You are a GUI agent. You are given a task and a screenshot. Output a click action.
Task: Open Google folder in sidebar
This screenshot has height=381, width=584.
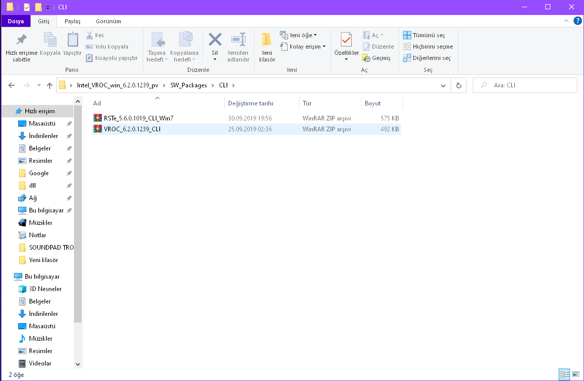coord(38,173)
